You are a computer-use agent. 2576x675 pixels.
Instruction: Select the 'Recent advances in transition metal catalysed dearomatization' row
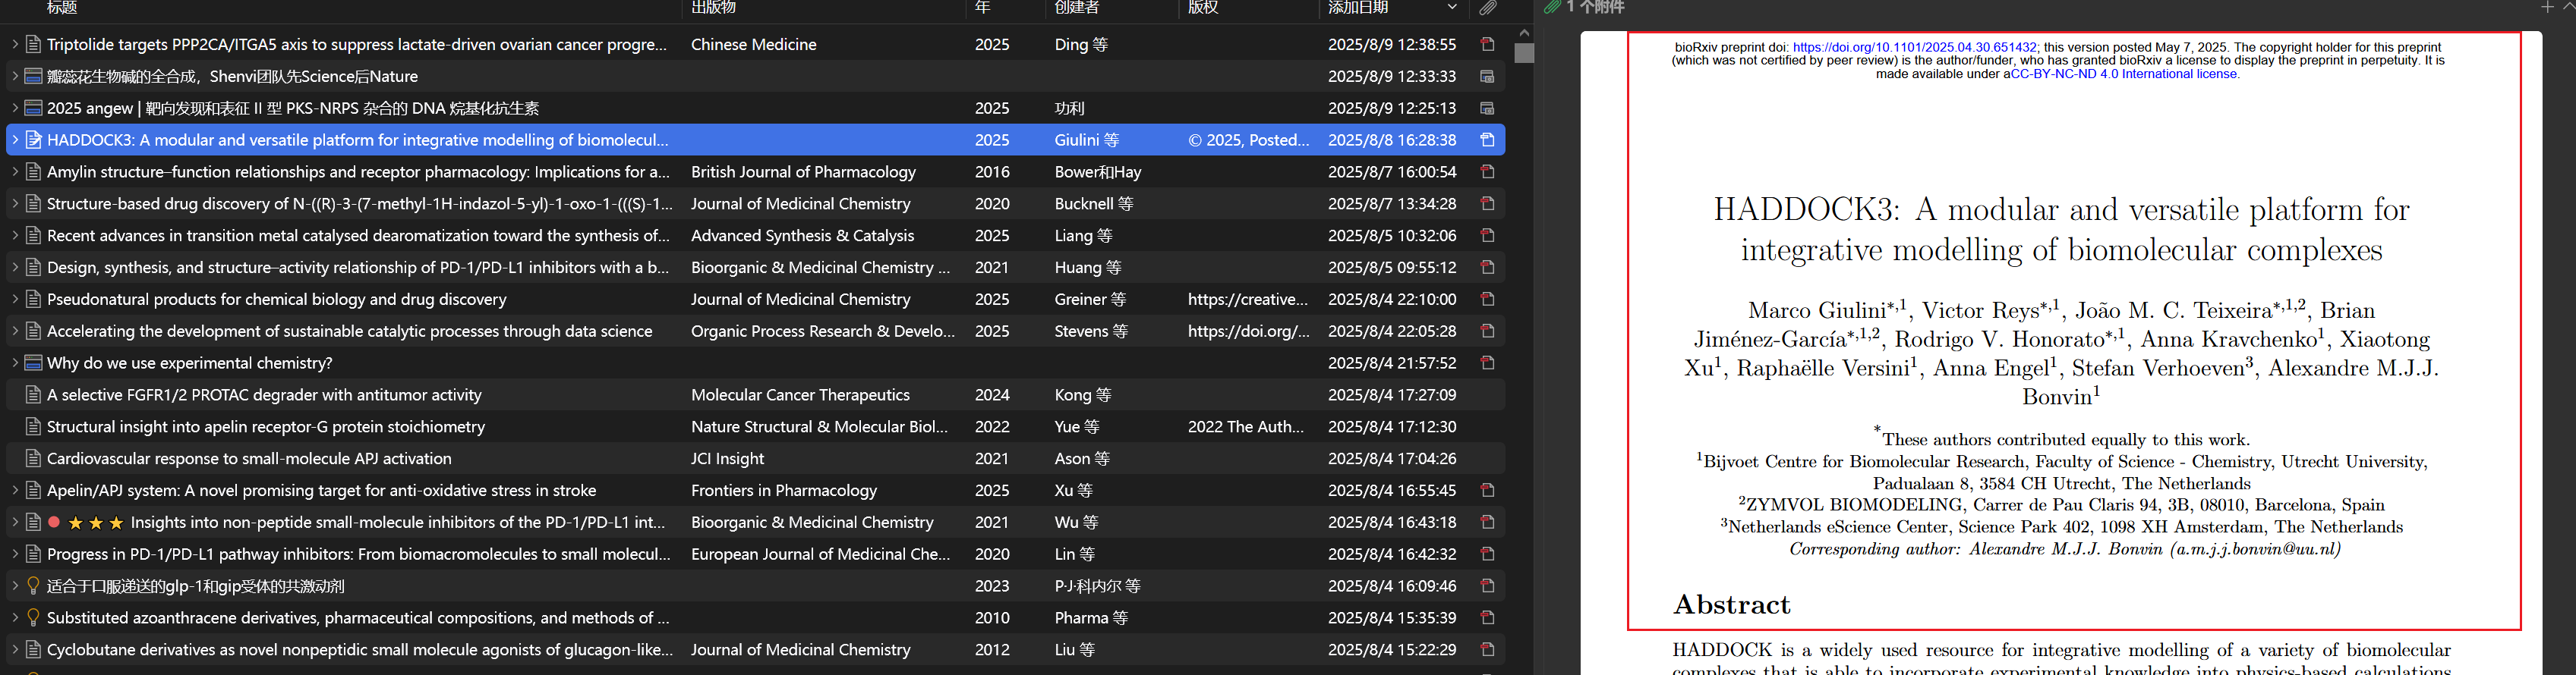click(755, 236)
